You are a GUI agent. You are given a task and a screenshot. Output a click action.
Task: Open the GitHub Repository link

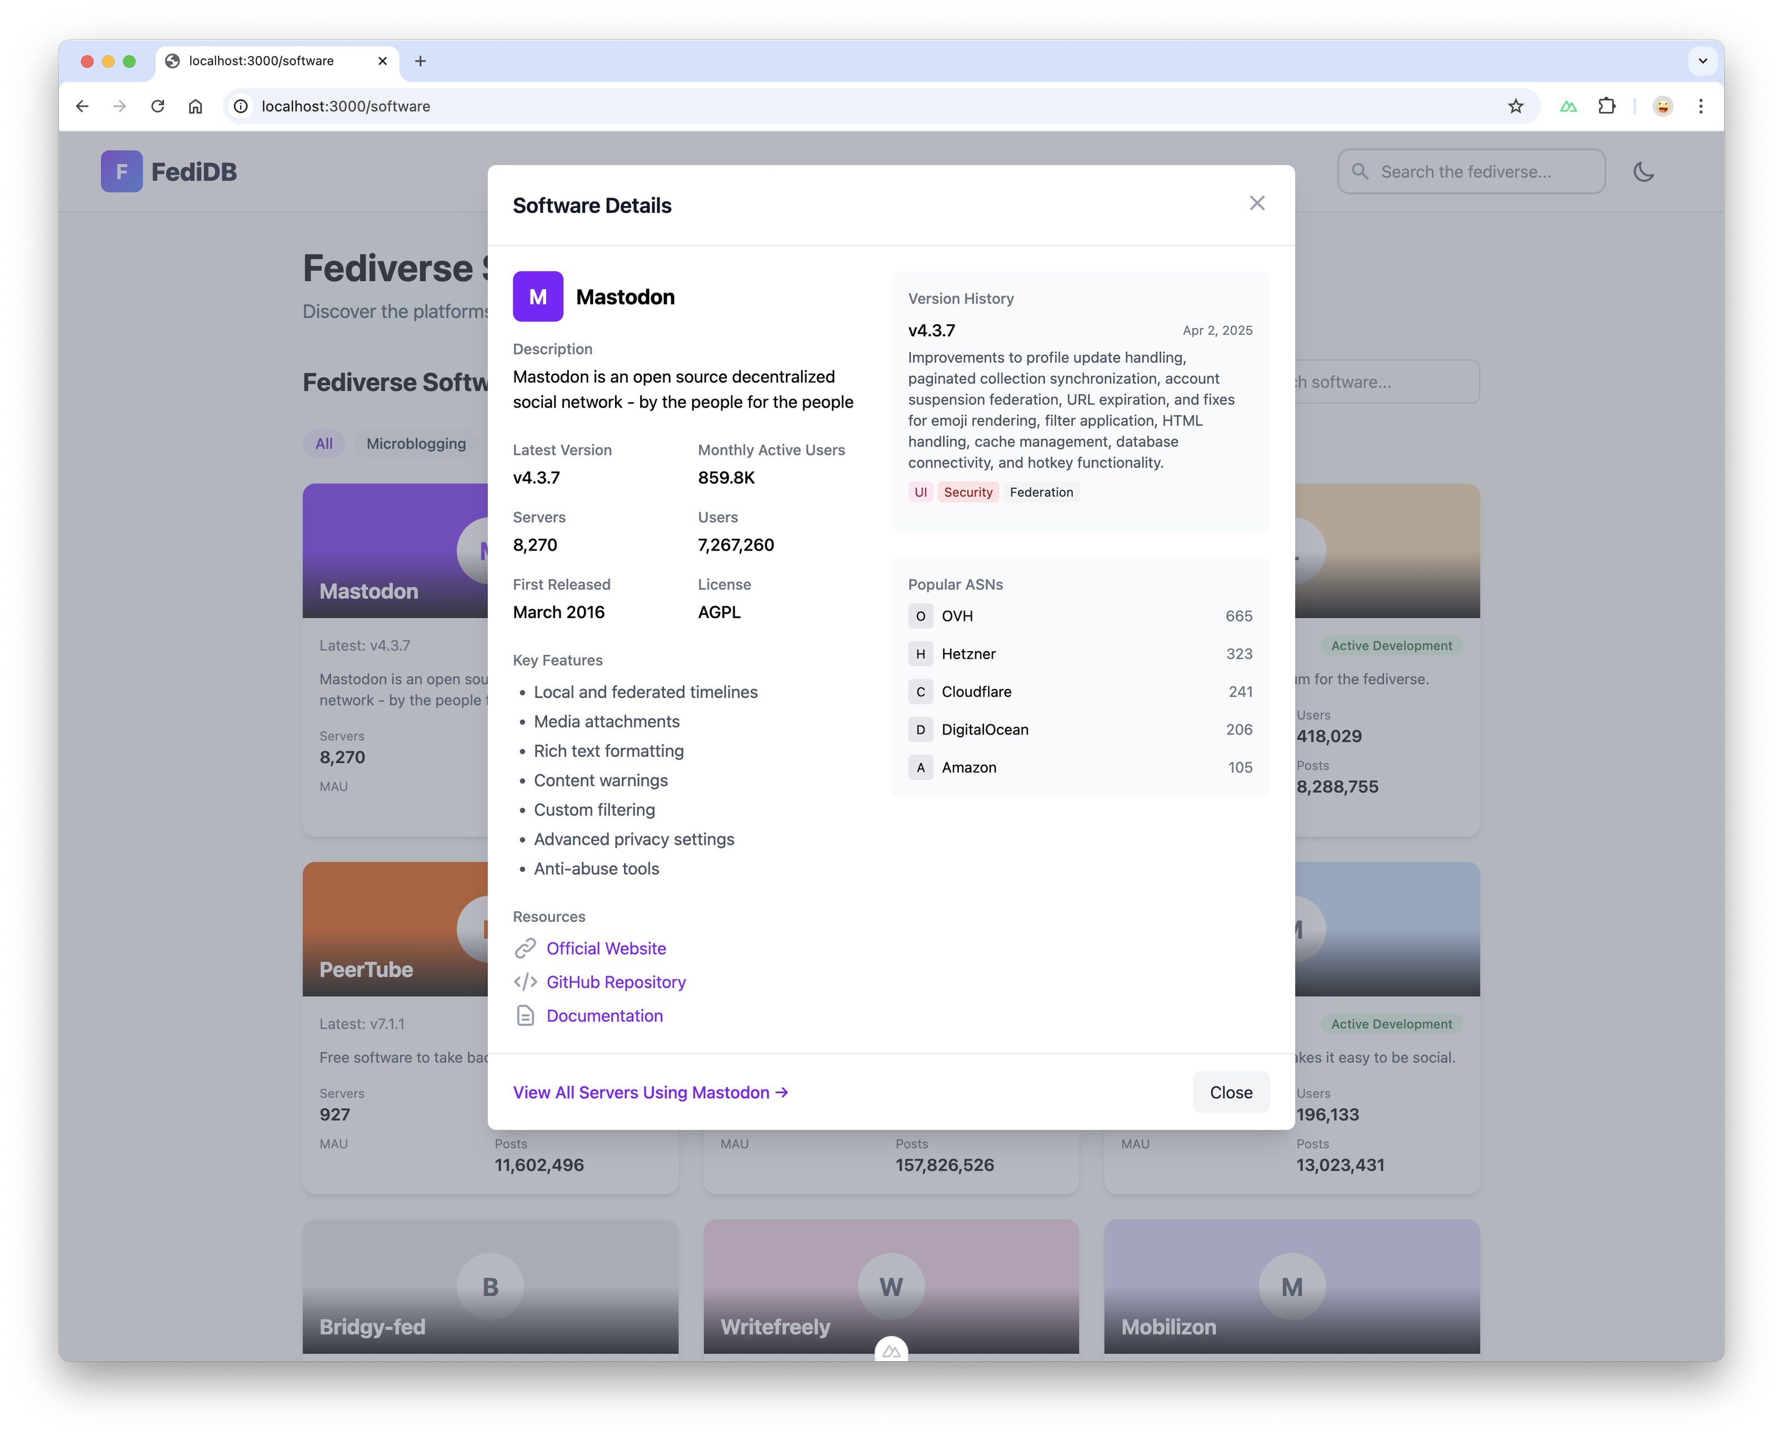click(x=616, y=981)
